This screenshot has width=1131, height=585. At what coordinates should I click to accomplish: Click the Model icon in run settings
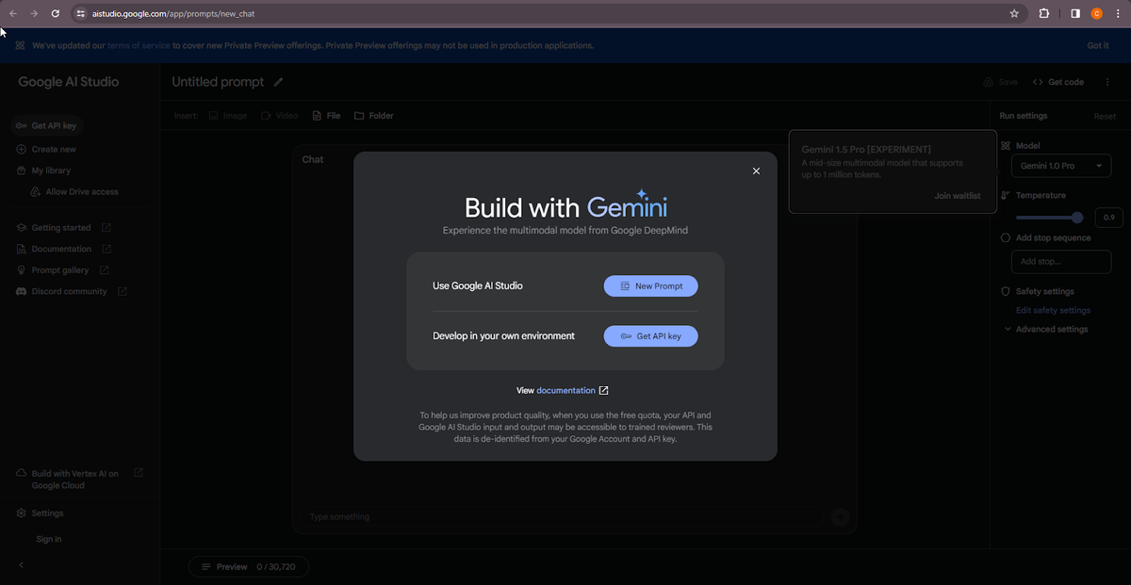coord(1006,146)
